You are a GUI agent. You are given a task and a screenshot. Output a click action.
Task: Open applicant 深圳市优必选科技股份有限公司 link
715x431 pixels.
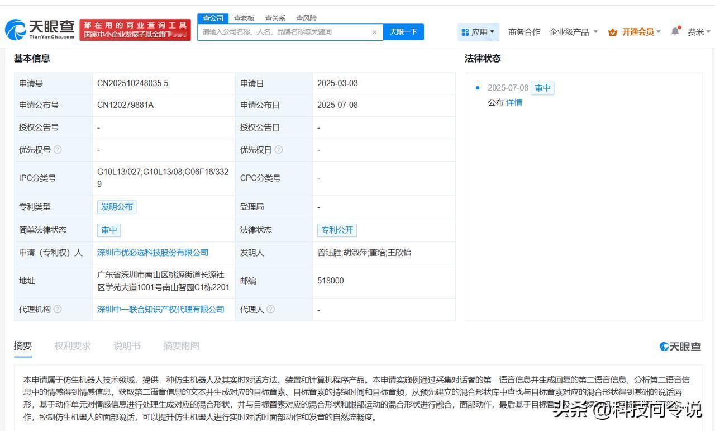153,253
